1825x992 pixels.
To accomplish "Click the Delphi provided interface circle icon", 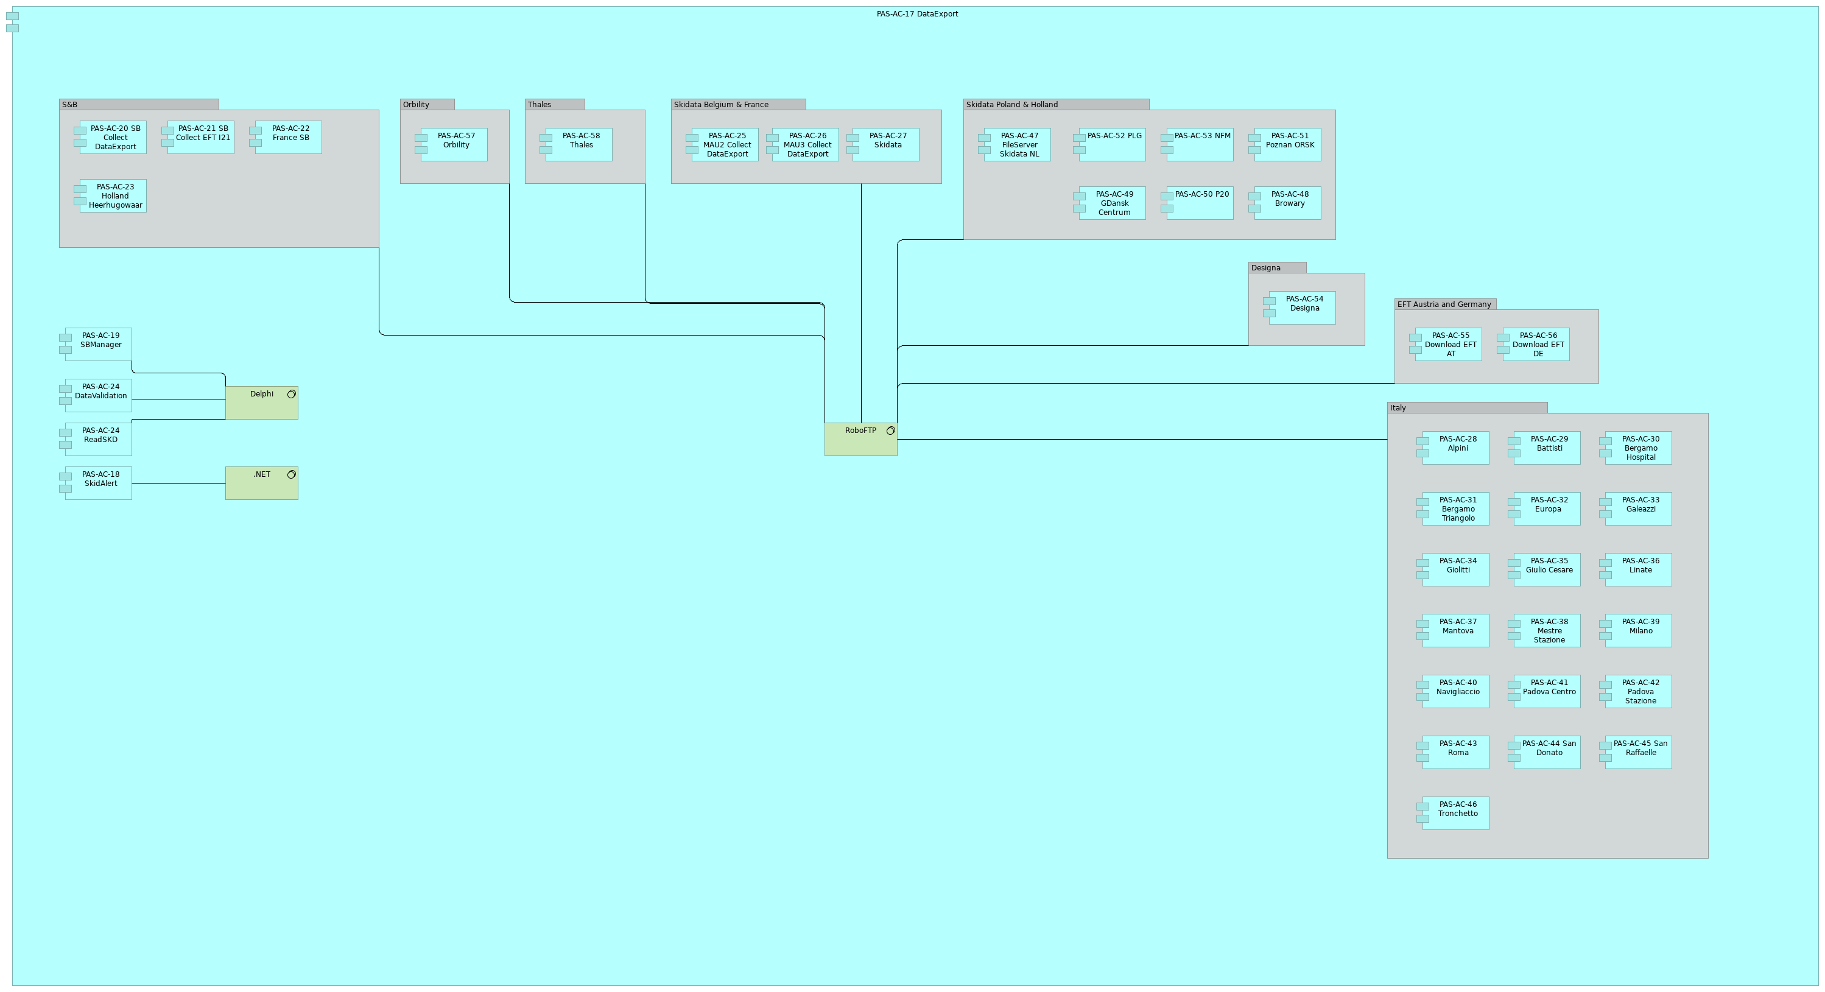I will pyautogui.click(x=291, y=394).
